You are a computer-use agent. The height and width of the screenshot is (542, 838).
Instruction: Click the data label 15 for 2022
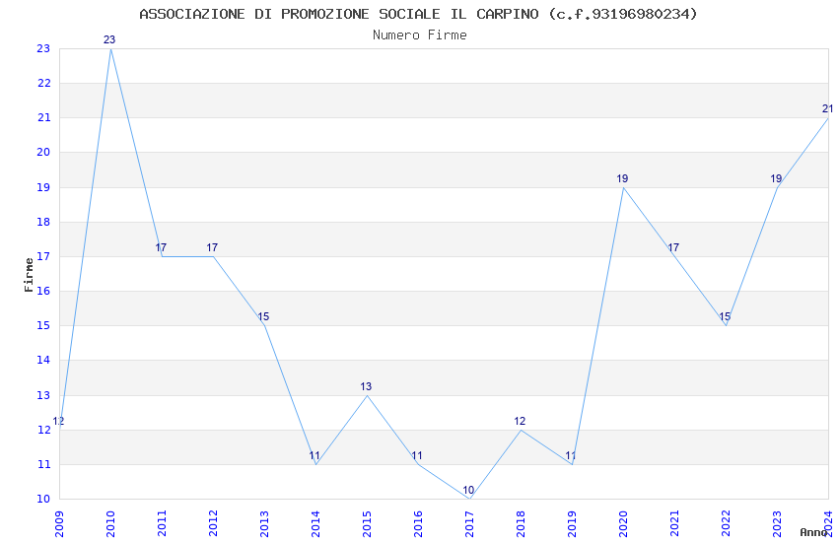point(725,317)
